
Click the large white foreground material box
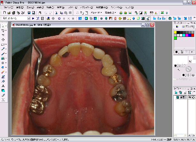pyautogui.click(x=180, y=60)
